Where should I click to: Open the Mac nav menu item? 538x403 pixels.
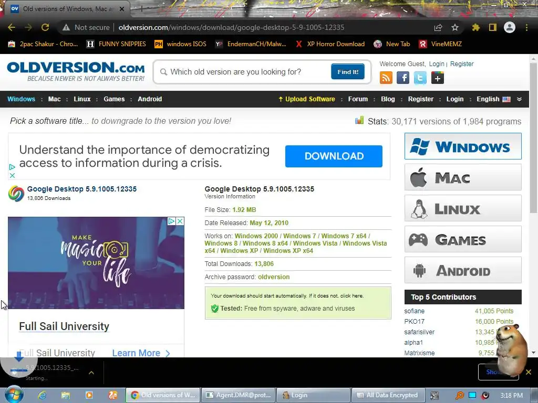coord(54,99)
